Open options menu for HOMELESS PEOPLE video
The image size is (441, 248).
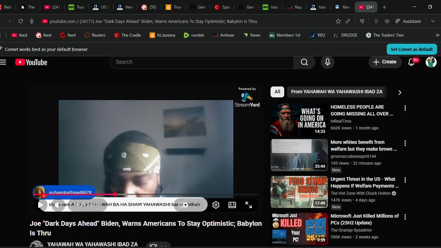click(x=405, y=108)
